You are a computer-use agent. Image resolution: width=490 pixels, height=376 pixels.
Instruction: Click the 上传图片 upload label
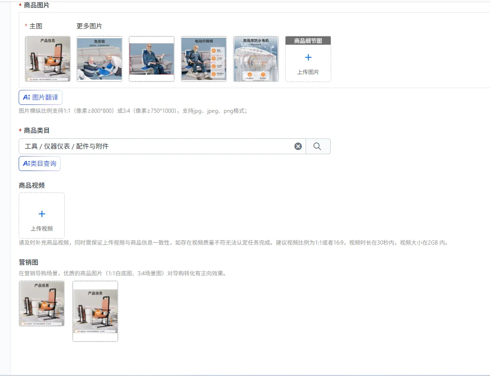point(308,72)
